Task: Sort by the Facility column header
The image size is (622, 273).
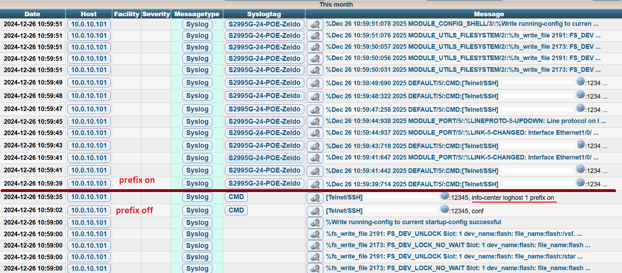Action: (127, 14)
